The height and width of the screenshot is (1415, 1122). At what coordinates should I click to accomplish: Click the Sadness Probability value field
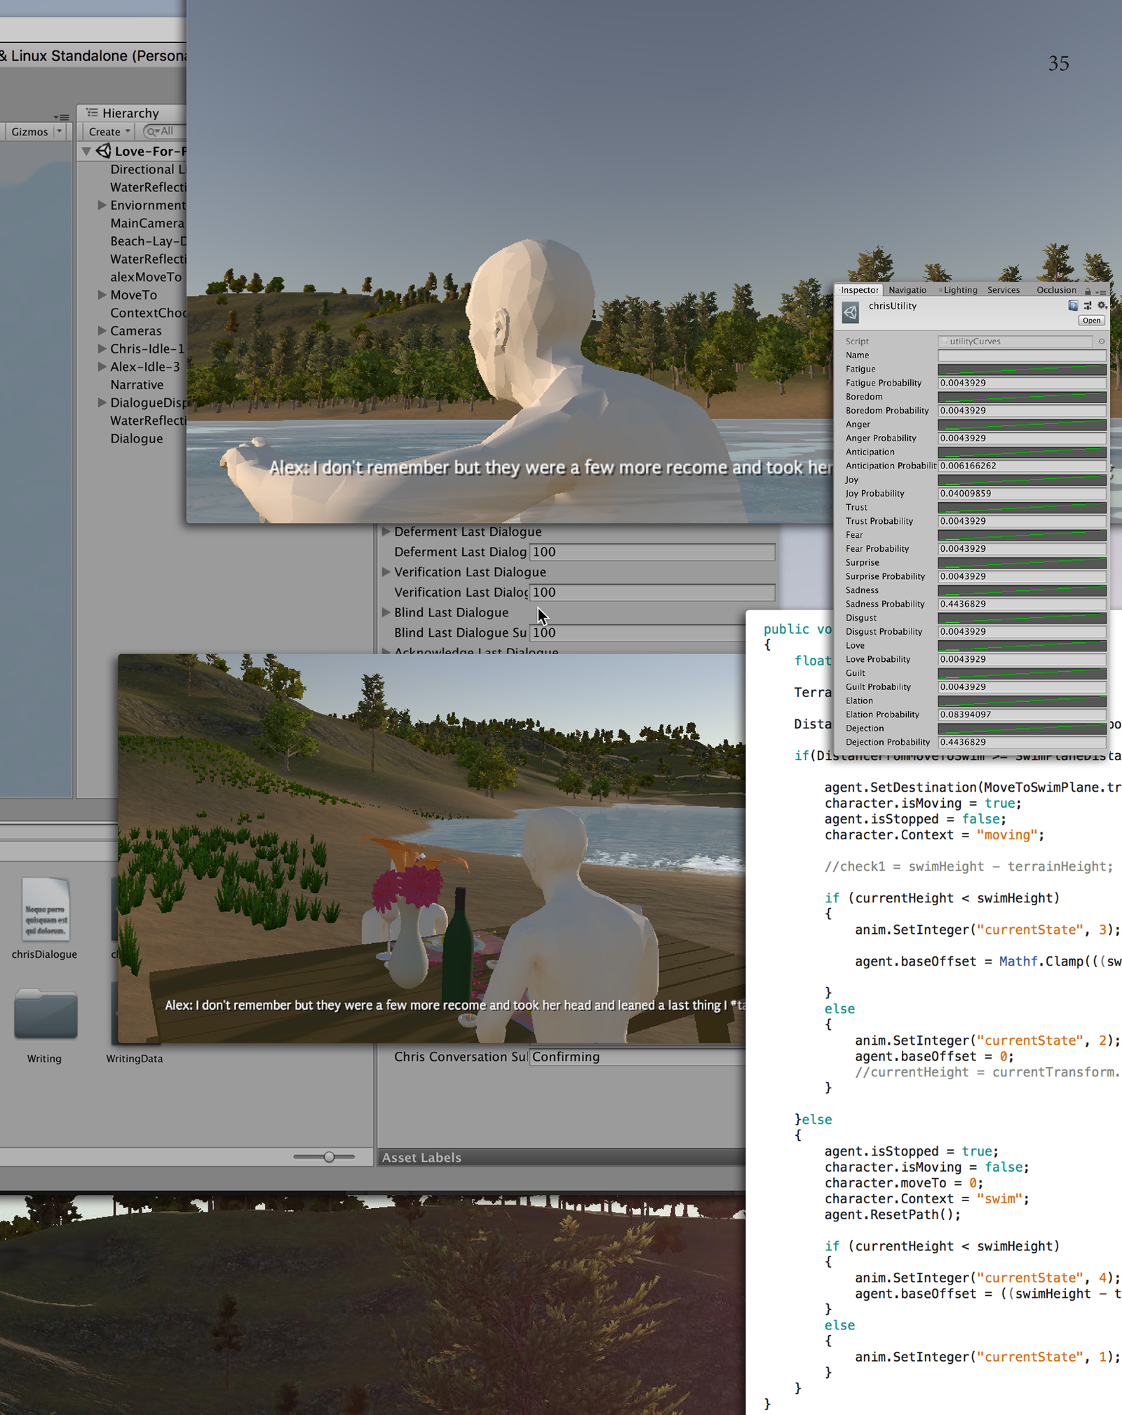tap(1021, 604)
